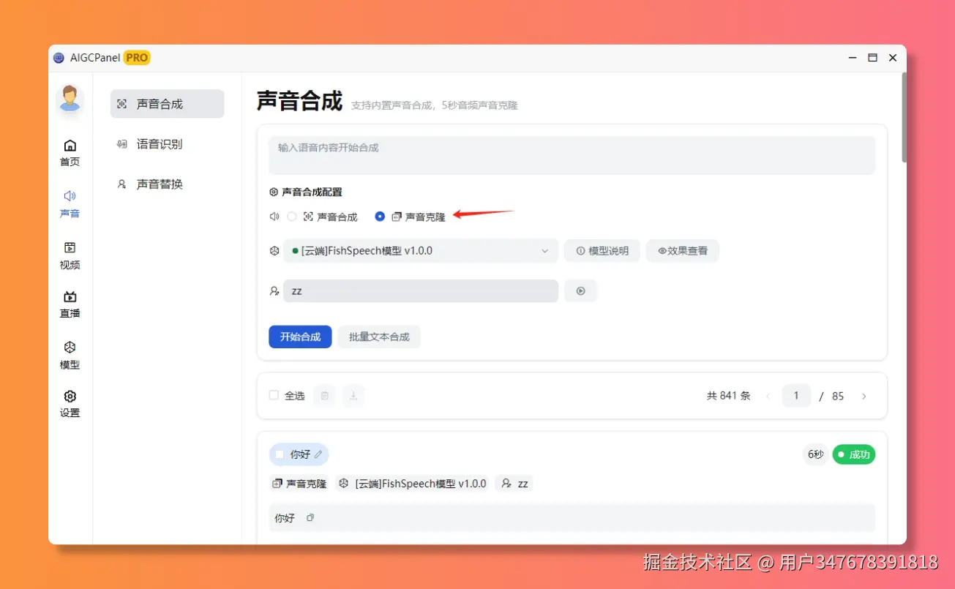The height and width of the screenshot is (589, 955).
Task: Open the 直播 live section in the sidebar
Action: pyautogui.click(x=70, y=304)
